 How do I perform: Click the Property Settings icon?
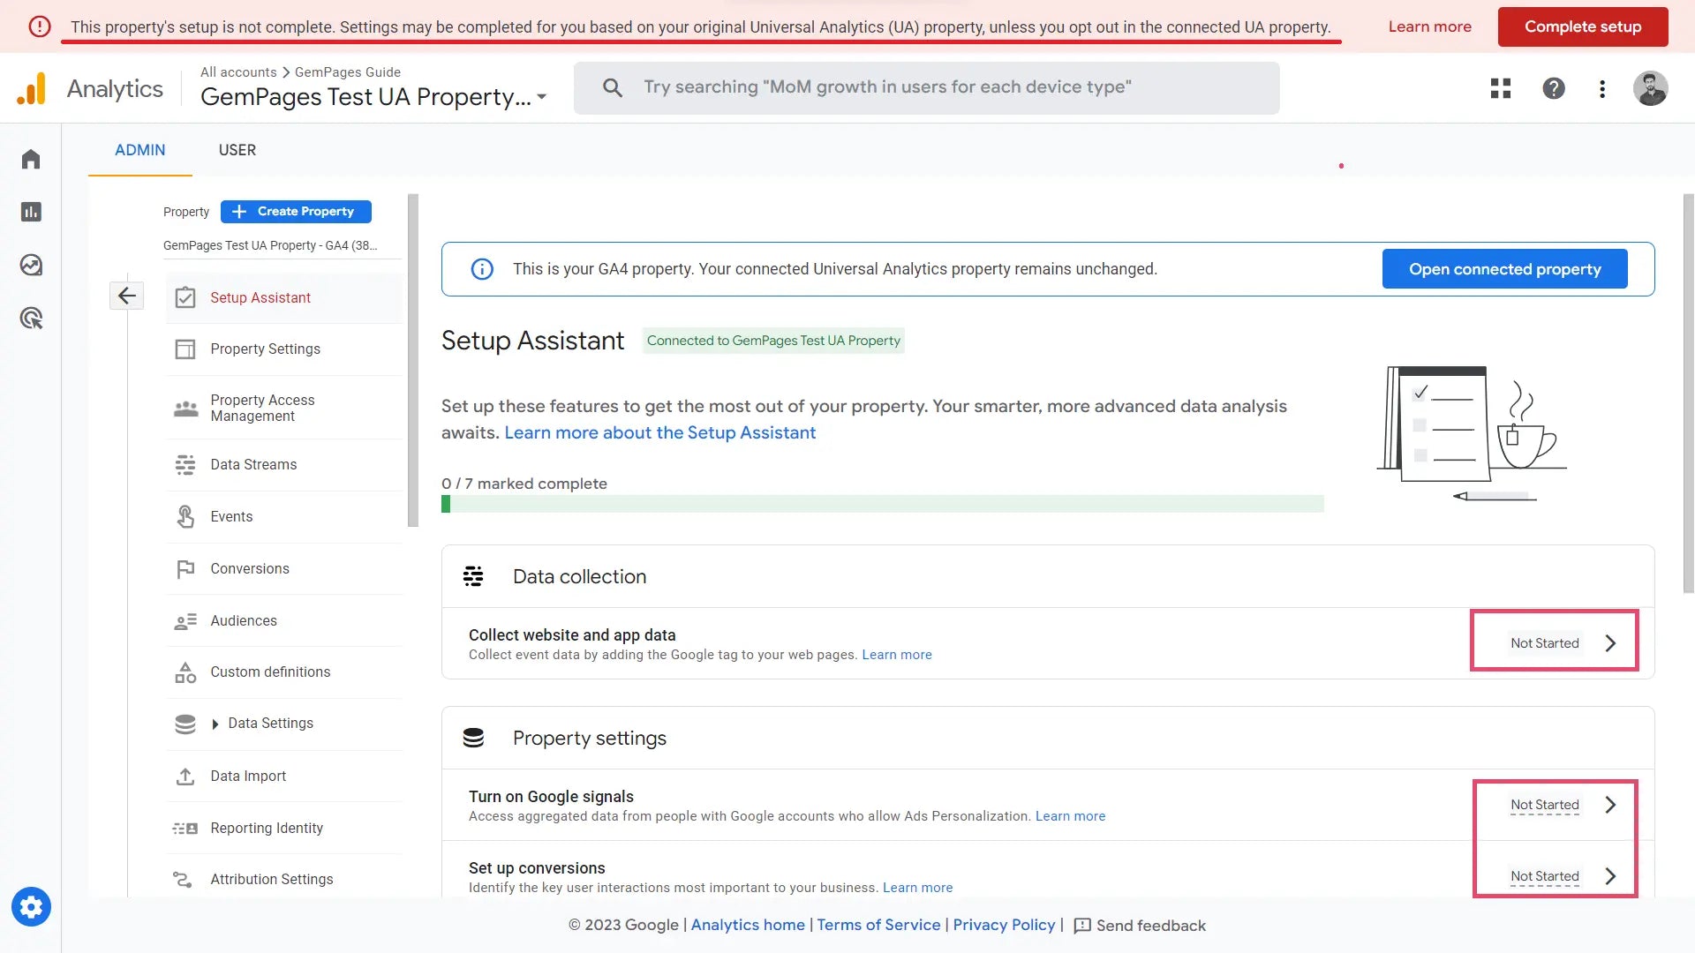[185, 349]
